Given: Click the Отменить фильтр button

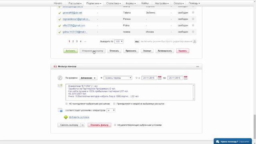Looking at the screenshot, I should (x=99, y=125).
